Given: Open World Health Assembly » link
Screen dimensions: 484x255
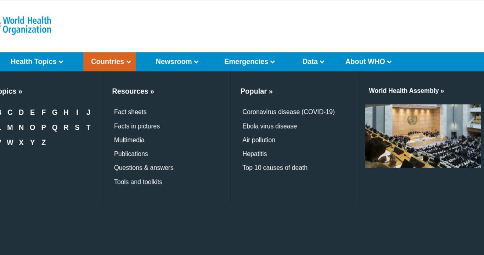Looking at the screenshot, I should [406, 91].
